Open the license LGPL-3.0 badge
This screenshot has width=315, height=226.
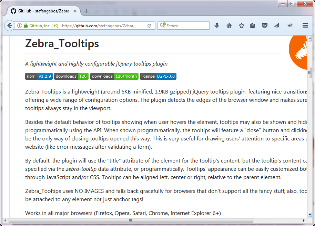tap(158, 76)
